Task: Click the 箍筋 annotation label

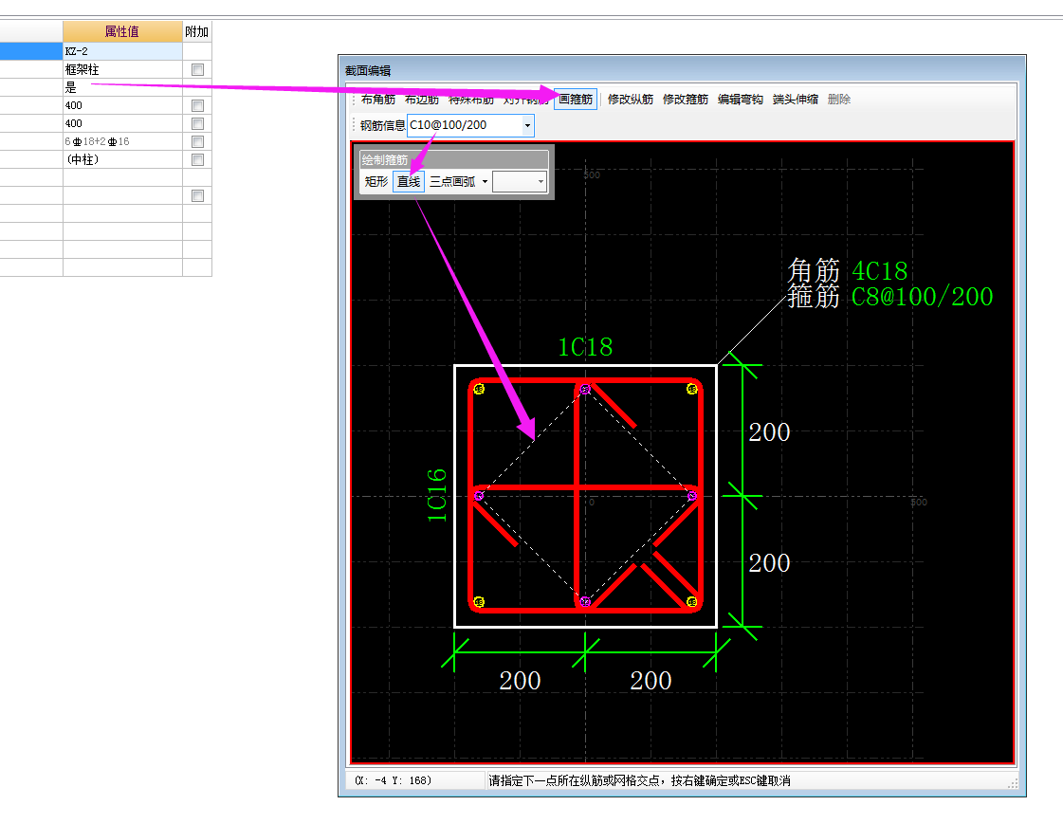Action: point(814,297)
